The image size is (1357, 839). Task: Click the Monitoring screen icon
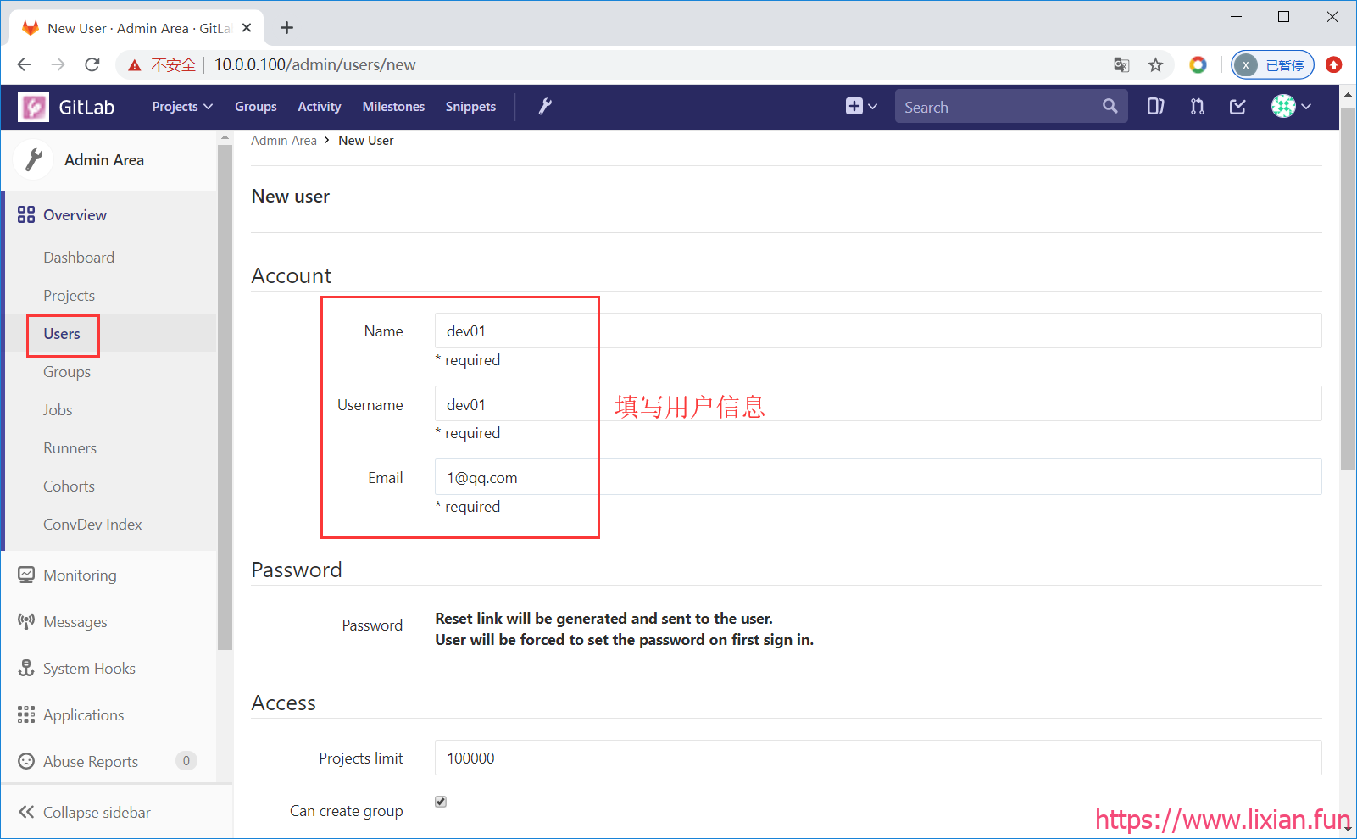click(x=26, y=575)
